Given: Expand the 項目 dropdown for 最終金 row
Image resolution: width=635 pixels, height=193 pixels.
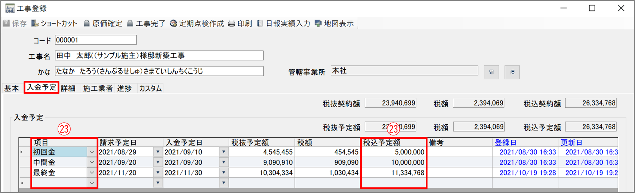Looking at the screenshot, I should click(92, 173).
